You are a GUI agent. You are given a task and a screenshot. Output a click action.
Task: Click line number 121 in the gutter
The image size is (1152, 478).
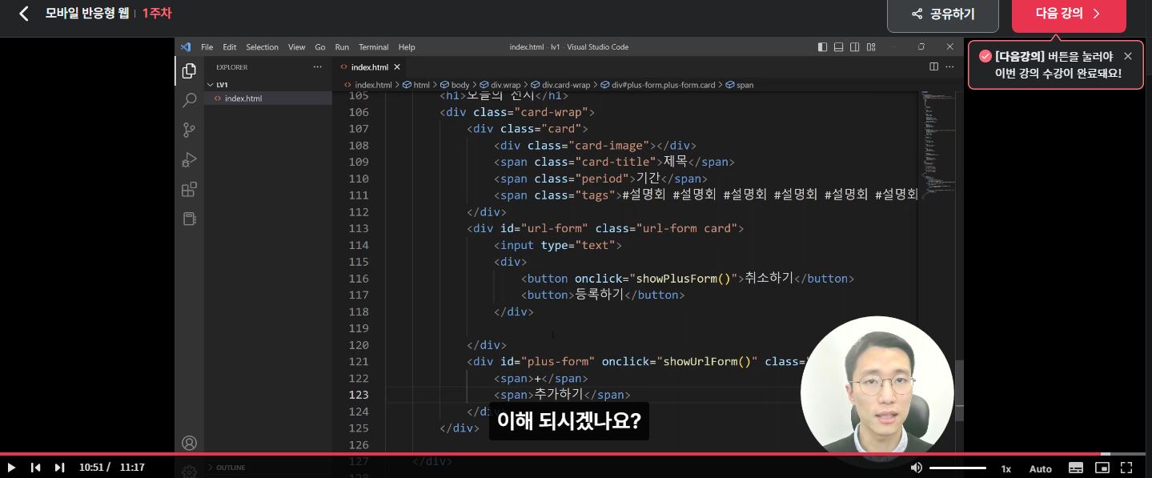[x=359, y=361]
